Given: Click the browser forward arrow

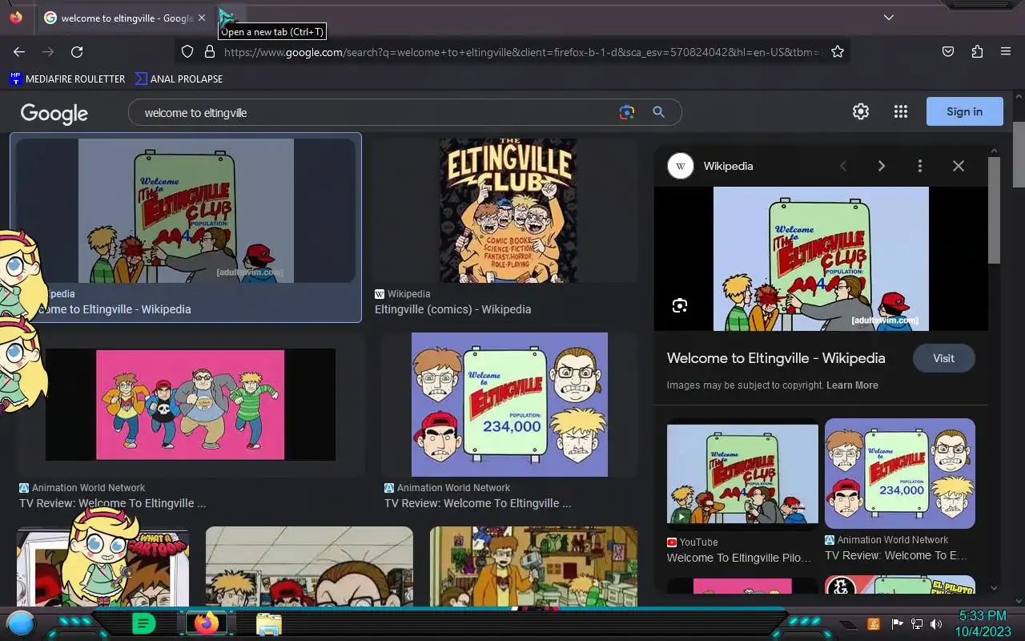Looking at the screenshot, I should [48, 51].
